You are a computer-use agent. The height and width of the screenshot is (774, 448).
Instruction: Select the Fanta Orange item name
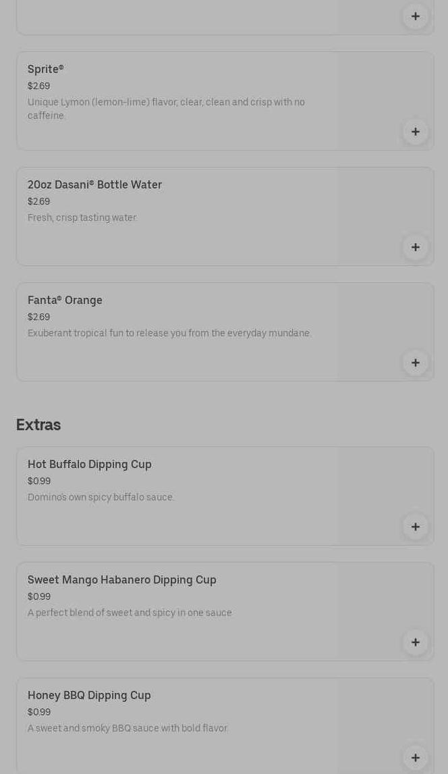[65, 300]
